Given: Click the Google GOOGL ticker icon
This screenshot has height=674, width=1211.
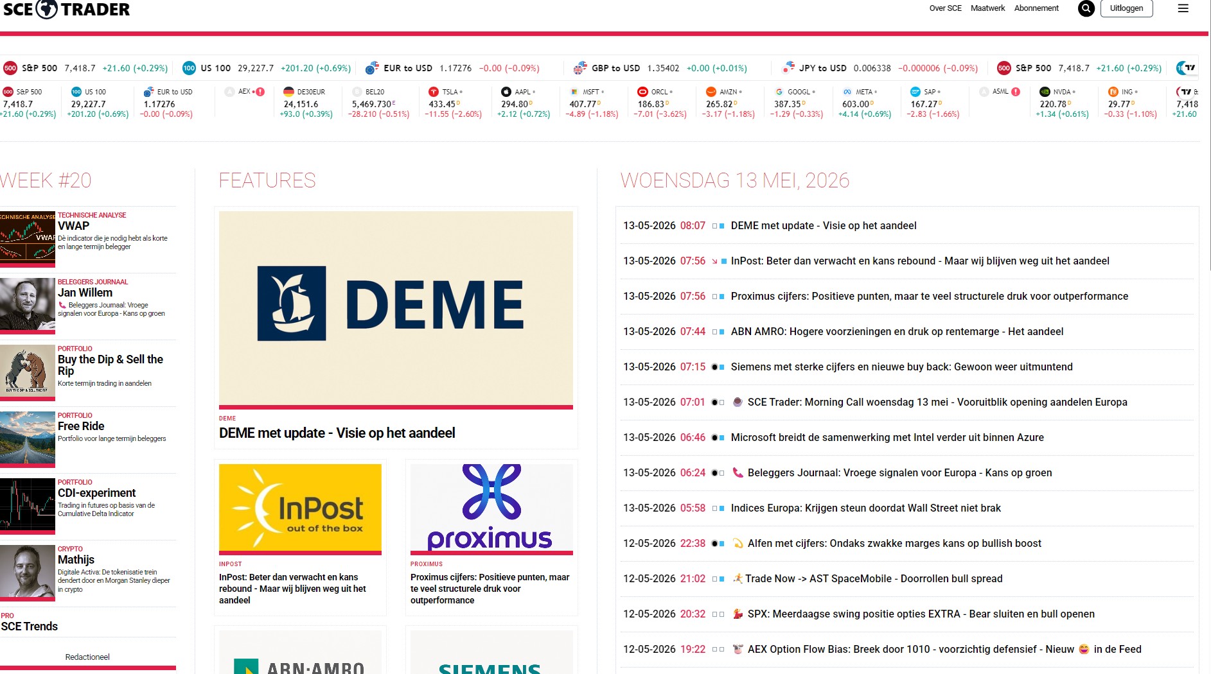Looking at the screenshot, I should [779, 92].
